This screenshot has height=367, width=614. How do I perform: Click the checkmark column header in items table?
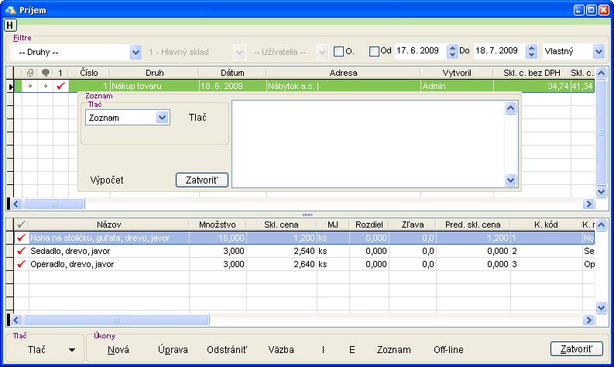(22, 225)
